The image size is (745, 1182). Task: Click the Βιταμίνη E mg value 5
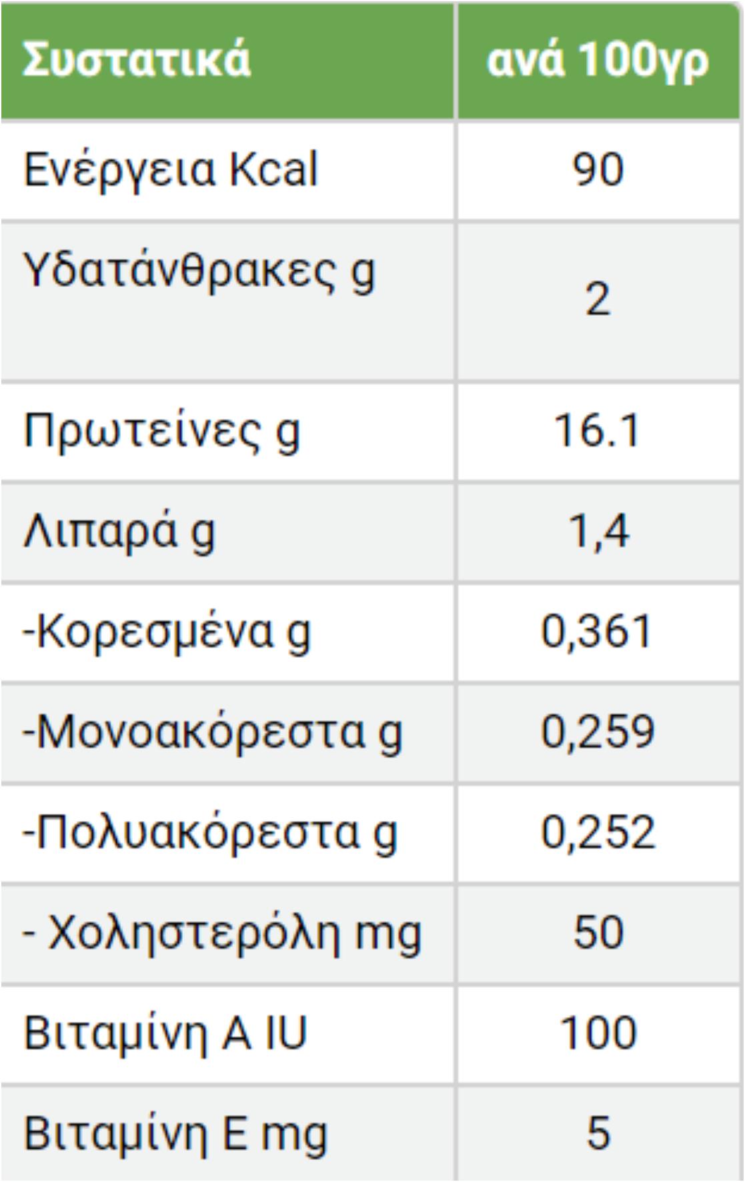pos(598,1133)
